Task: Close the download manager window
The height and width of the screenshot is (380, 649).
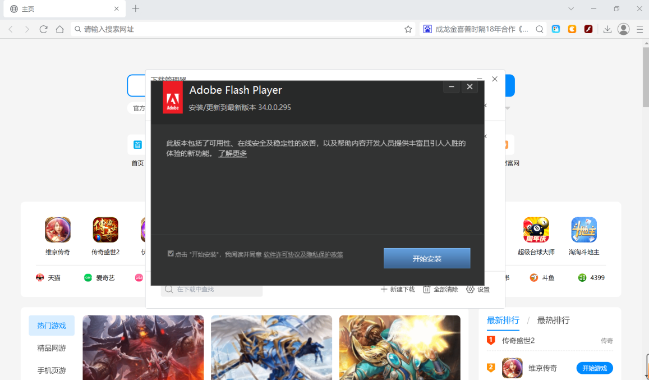Action: tap(495, 79)
